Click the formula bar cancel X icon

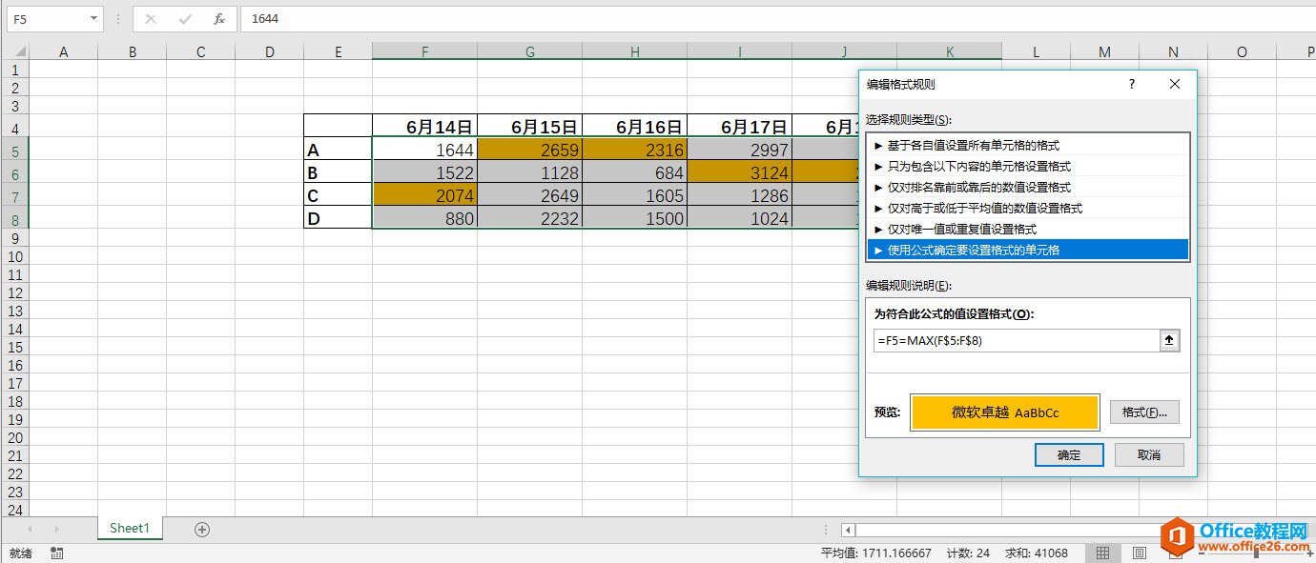[150, 18]
